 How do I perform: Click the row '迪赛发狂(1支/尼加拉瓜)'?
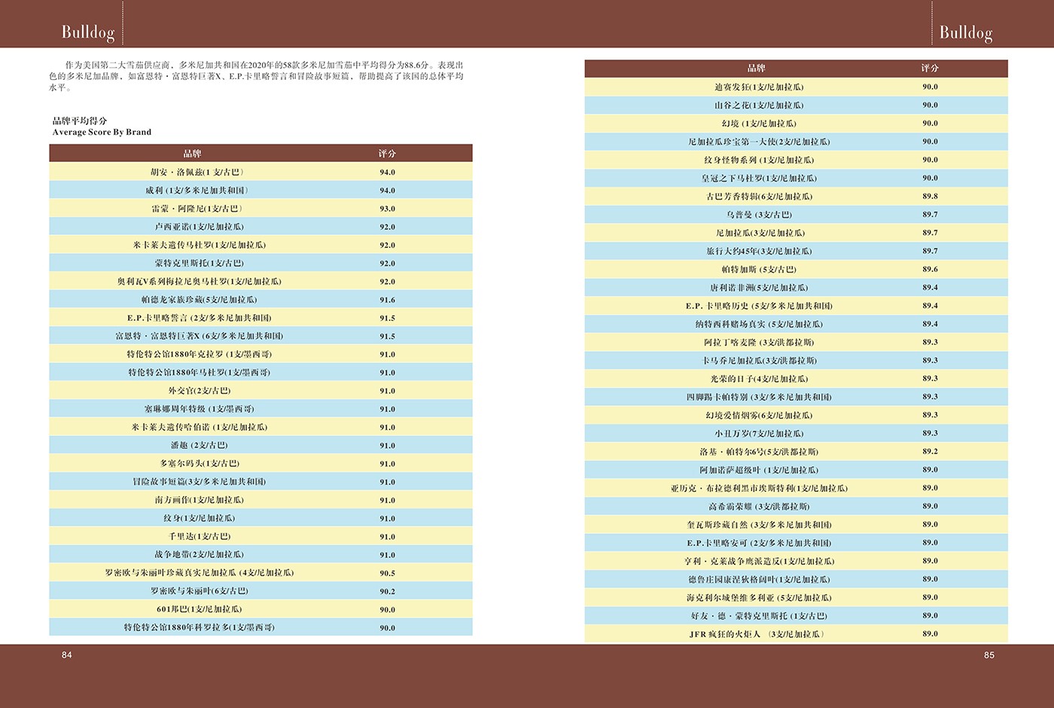pyautogui.click(x=796, y=87)
